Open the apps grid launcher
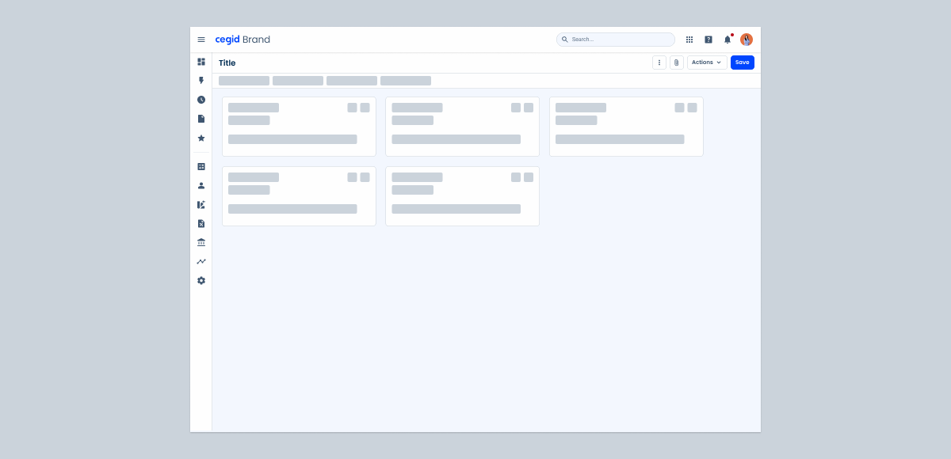Viewport: 951px width, 459px height. tap(689, 40)
